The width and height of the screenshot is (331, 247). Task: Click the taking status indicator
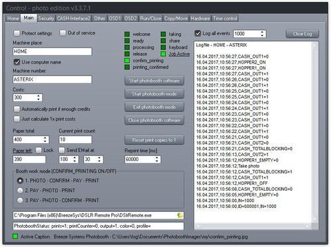pyautogui.click(x=164, y=34)
